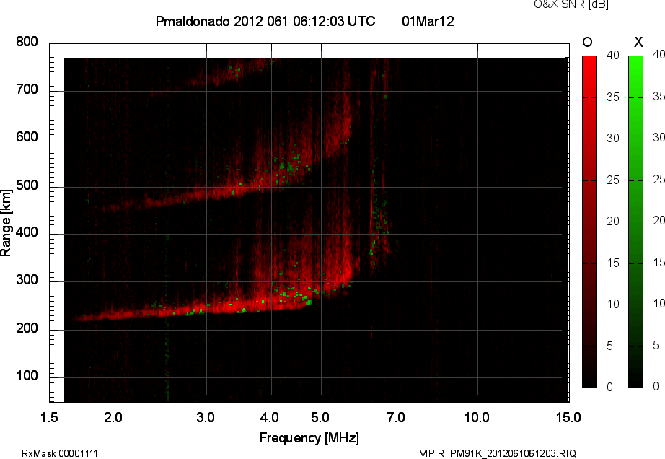The width and height of the screenshot is (665, 459).
Task: Click the O colorbar value 5
Action: 609,346
